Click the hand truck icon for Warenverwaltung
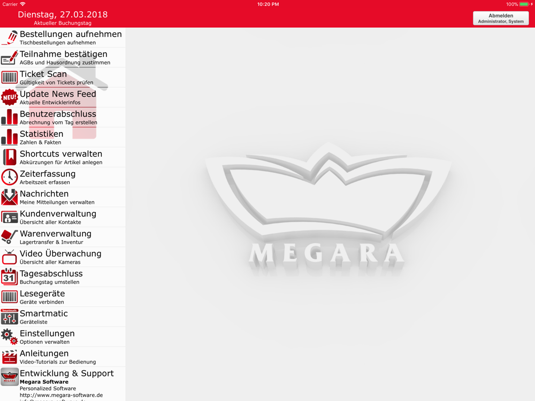The image size is (535, 401). 9,237
